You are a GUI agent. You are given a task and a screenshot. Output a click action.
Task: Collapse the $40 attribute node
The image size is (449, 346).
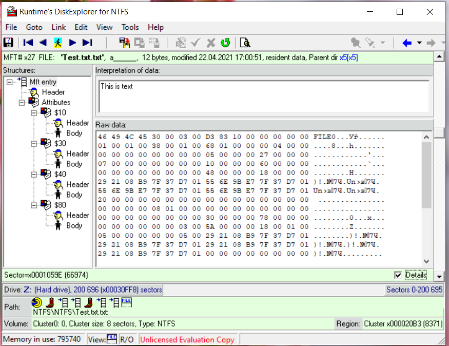tap(34, 175)
